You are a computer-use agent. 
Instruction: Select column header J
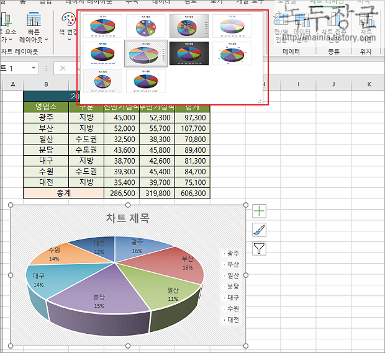333,84
